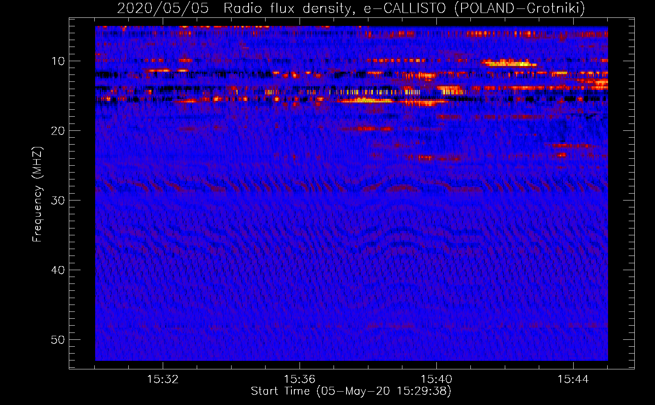
Task: Click the 15:40 time axis label
Action: pos(436,379)
